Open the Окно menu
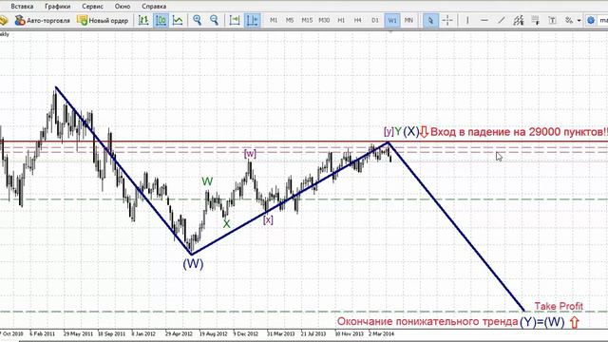This screenshot has height=342, width=608. [123, 7]
